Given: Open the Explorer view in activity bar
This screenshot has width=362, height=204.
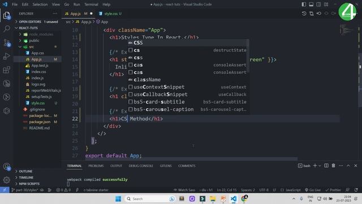Looking at the screenshot, I should click(x=6, y=16).
